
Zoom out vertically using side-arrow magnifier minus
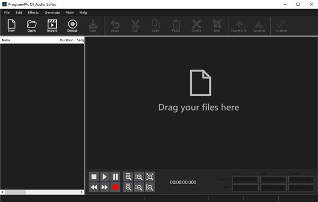139,187
